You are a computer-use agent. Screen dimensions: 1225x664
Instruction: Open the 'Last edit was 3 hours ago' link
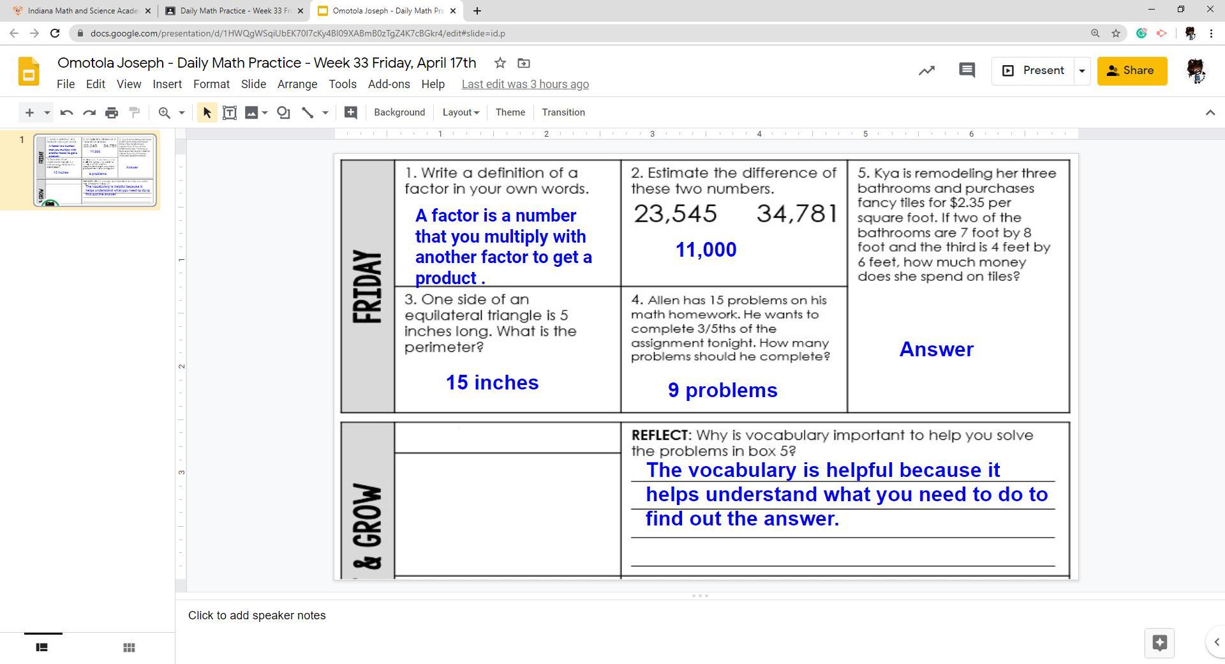[x=525, y=84]
